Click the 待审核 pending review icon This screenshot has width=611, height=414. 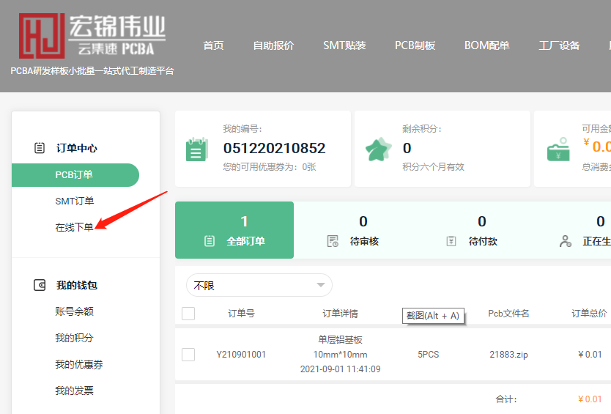pos(333,241)
